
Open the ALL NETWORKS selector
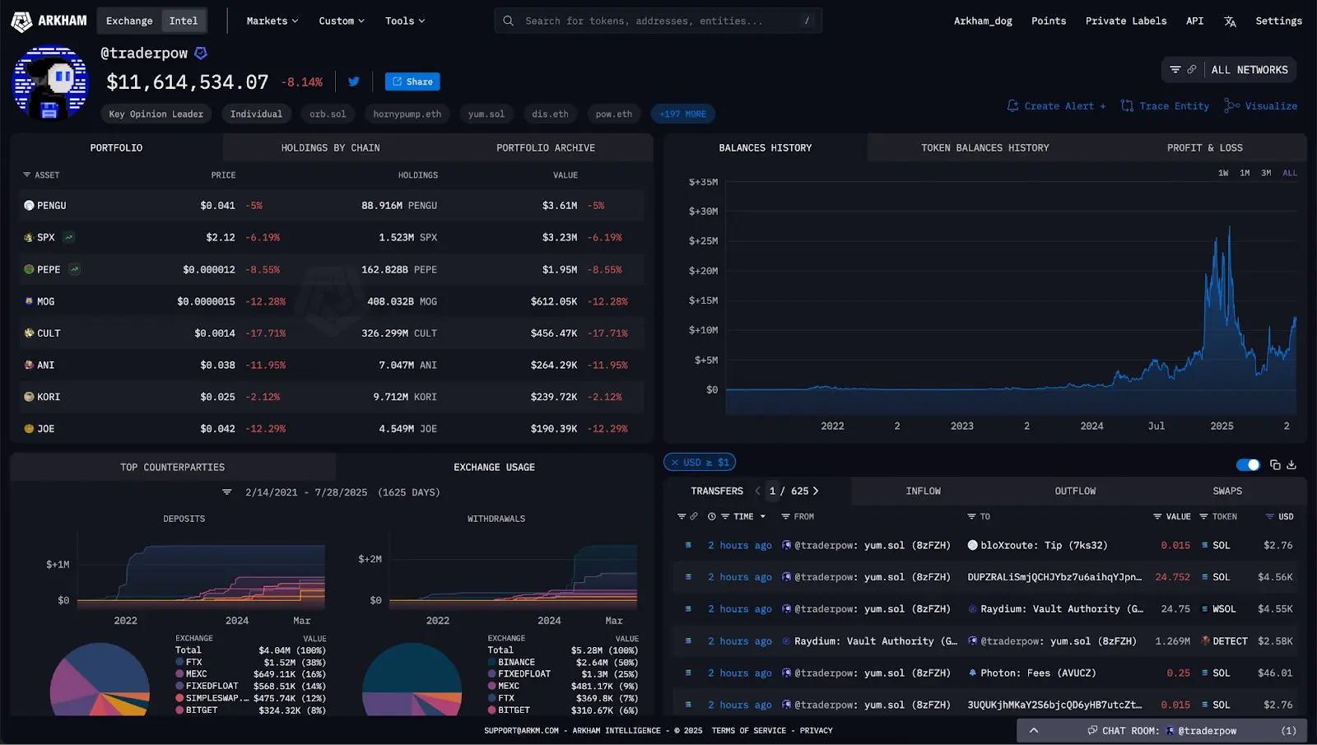click(1250, 70)
